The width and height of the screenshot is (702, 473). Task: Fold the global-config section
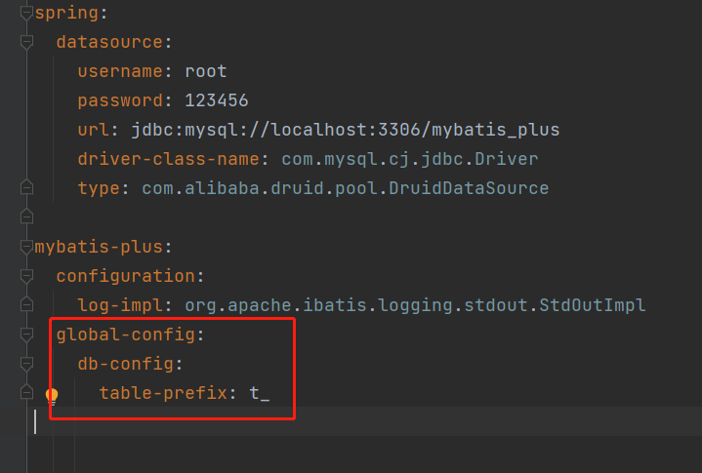tap(26, 335)
